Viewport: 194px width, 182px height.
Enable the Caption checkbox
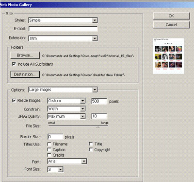[49, 149]
